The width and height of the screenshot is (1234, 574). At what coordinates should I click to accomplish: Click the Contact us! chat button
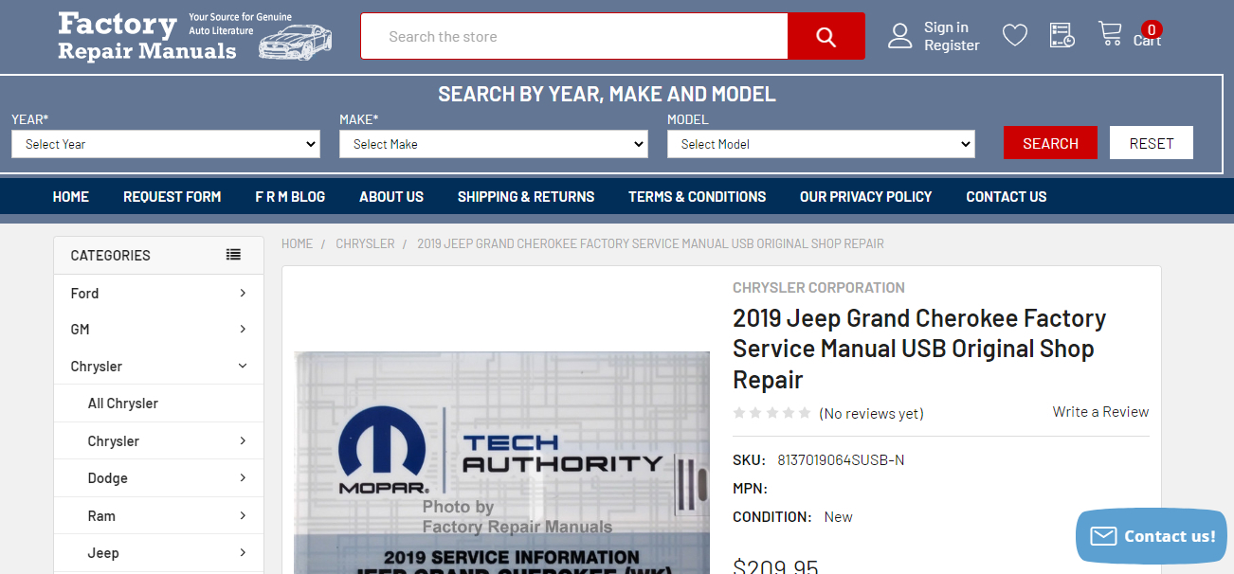click(x=1152, y=536)
